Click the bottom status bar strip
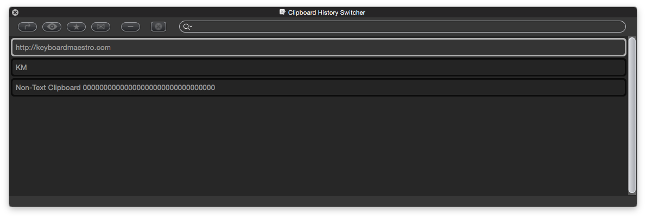 (323, 201)
